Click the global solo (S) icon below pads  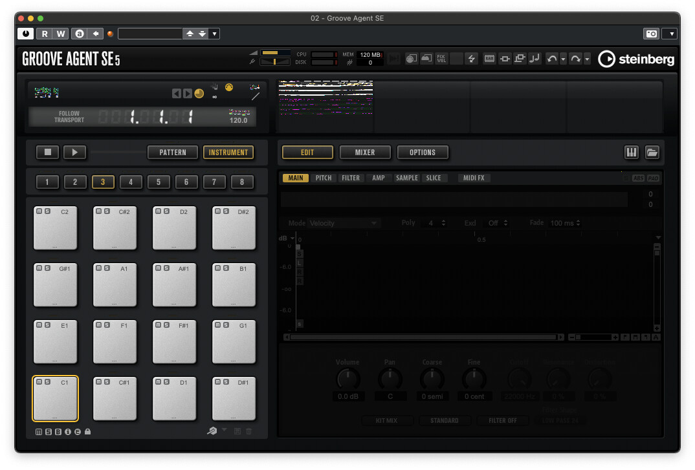[x=49, y=431]
